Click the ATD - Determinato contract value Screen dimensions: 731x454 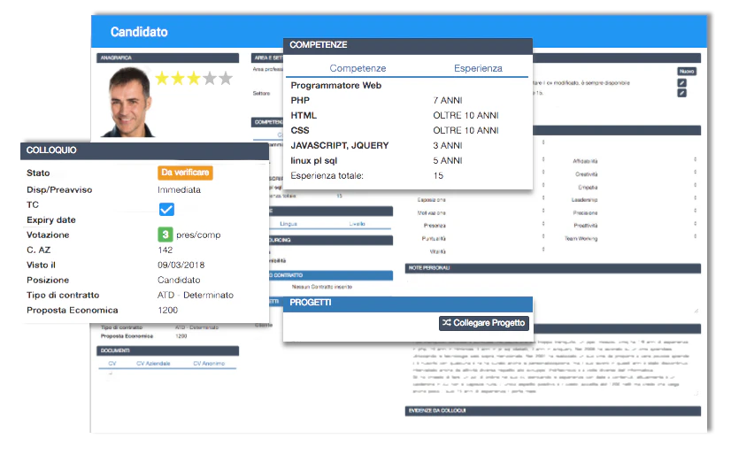[196, 295]
